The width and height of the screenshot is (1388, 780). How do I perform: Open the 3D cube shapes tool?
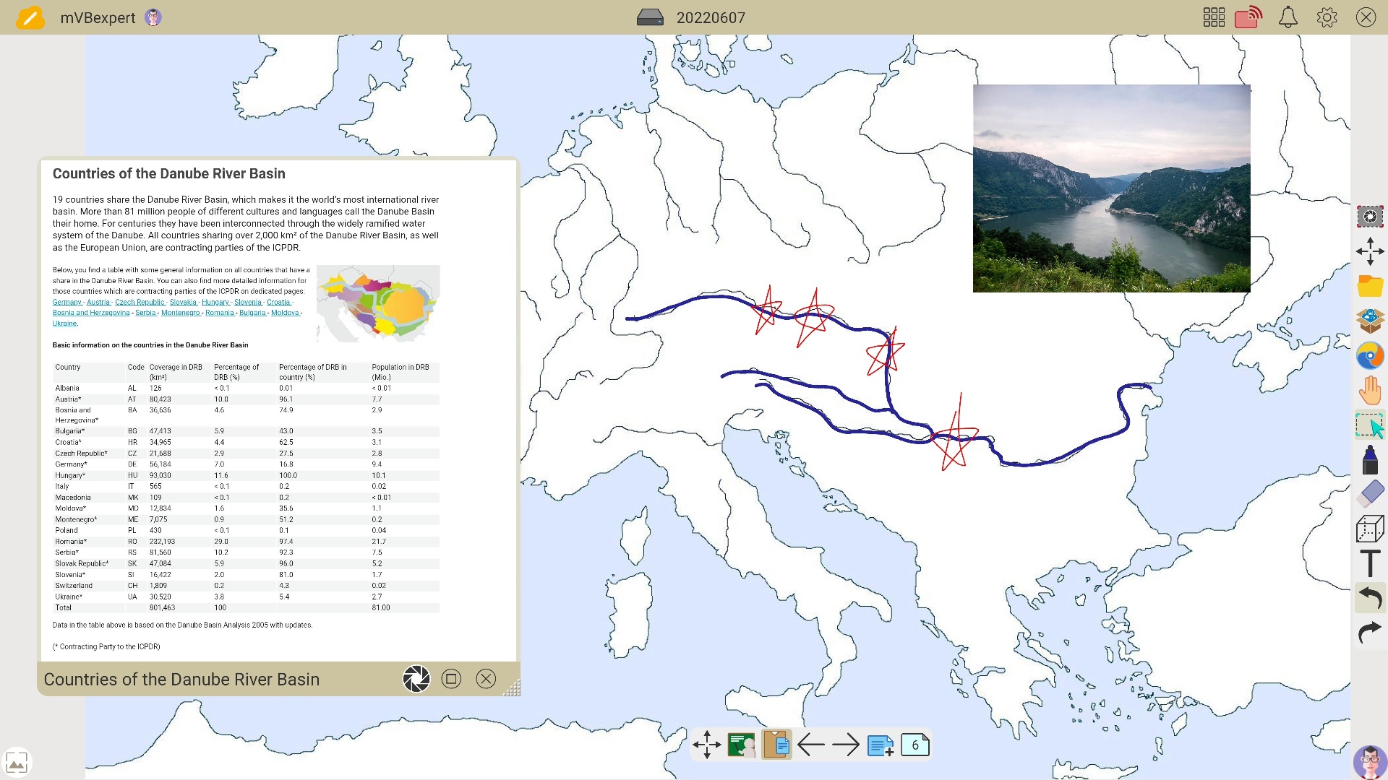point(1370,529)
